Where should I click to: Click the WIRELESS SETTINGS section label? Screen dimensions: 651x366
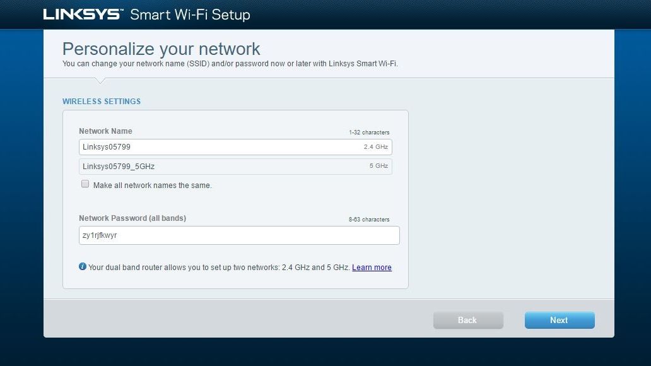pyautogui.click(x=102, y=102)
